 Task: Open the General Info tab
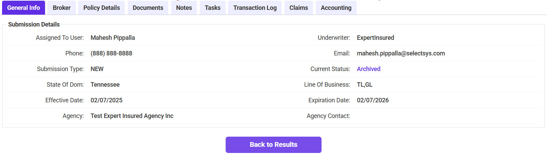pyautogui.click(x=24, y=8)
